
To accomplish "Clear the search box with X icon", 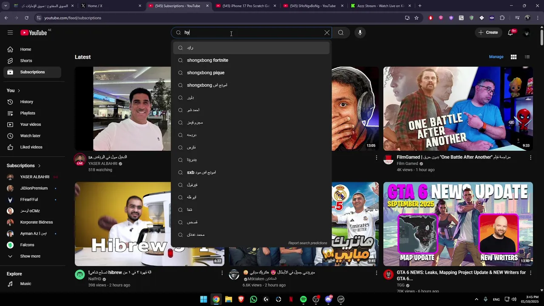I will click(x=327, y=32).
